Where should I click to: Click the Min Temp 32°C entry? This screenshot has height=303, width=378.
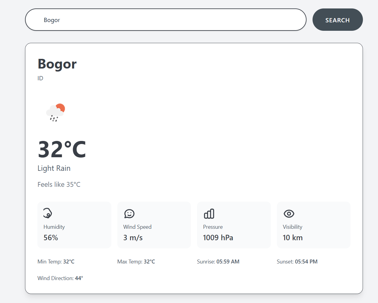click(56, 262)
